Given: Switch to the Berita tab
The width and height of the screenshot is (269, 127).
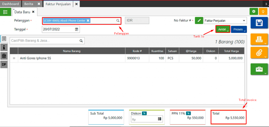Looking at the screenshot, I should (x=29, y=4).
